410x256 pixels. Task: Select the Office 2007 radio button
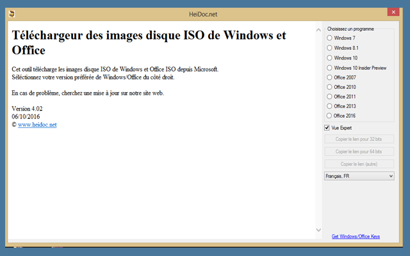329,77
